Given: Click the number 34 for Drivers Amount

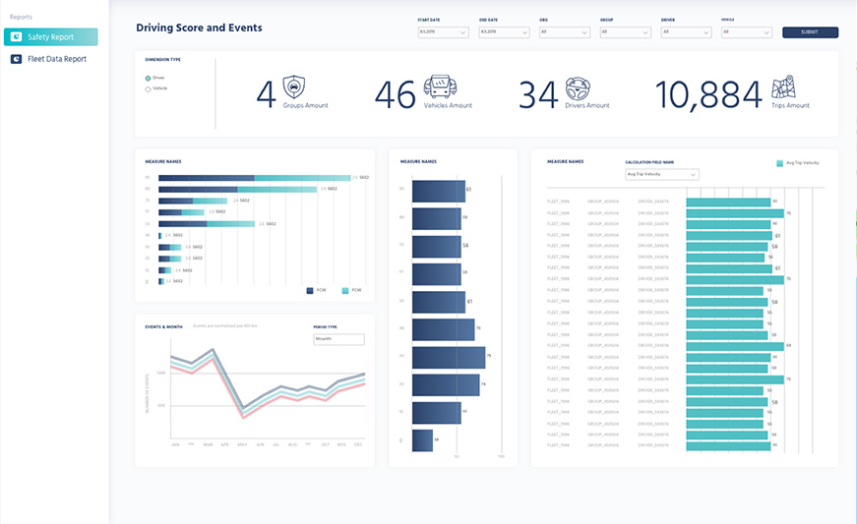Looking at the screenshot, I should point(538,95).
